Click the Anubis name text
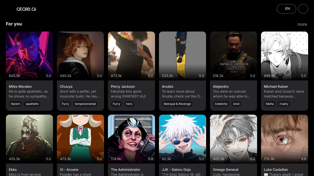 coord(167,87)
